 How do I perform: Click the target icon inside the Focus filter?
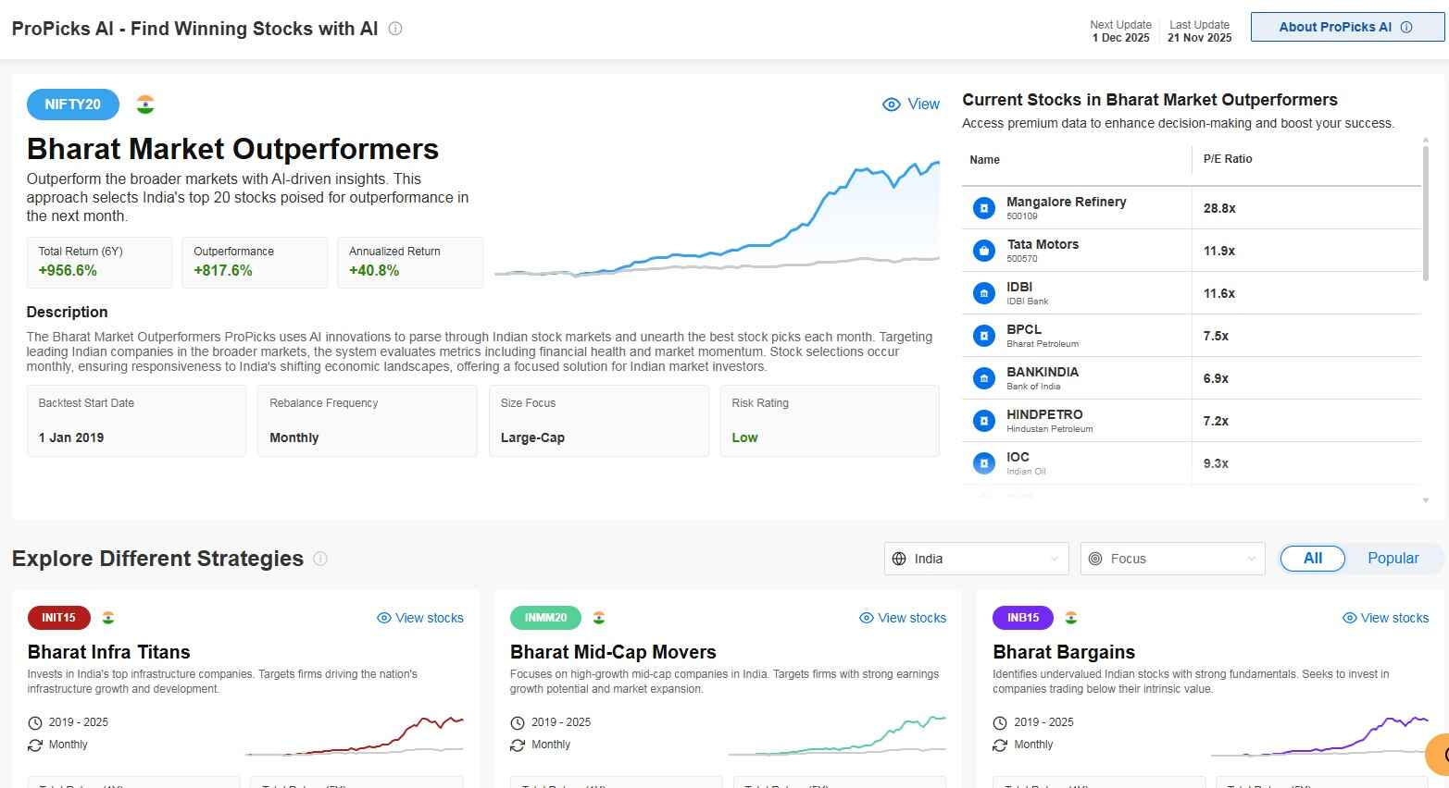[1096, 558]
